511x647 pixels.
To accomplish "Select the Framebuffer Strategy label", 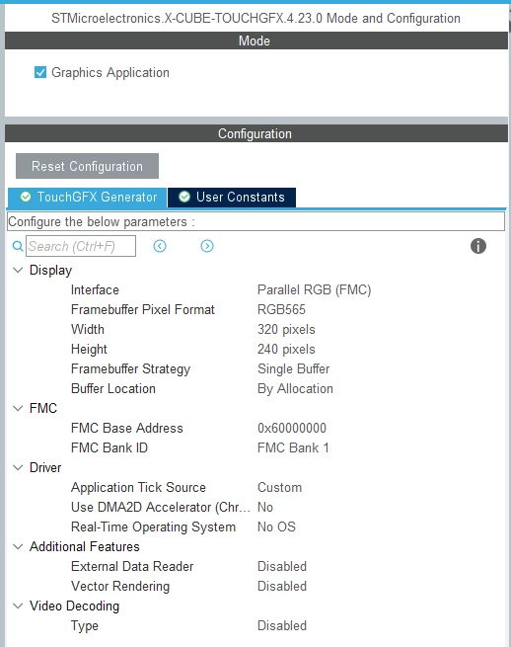I will tap(130, 368).
